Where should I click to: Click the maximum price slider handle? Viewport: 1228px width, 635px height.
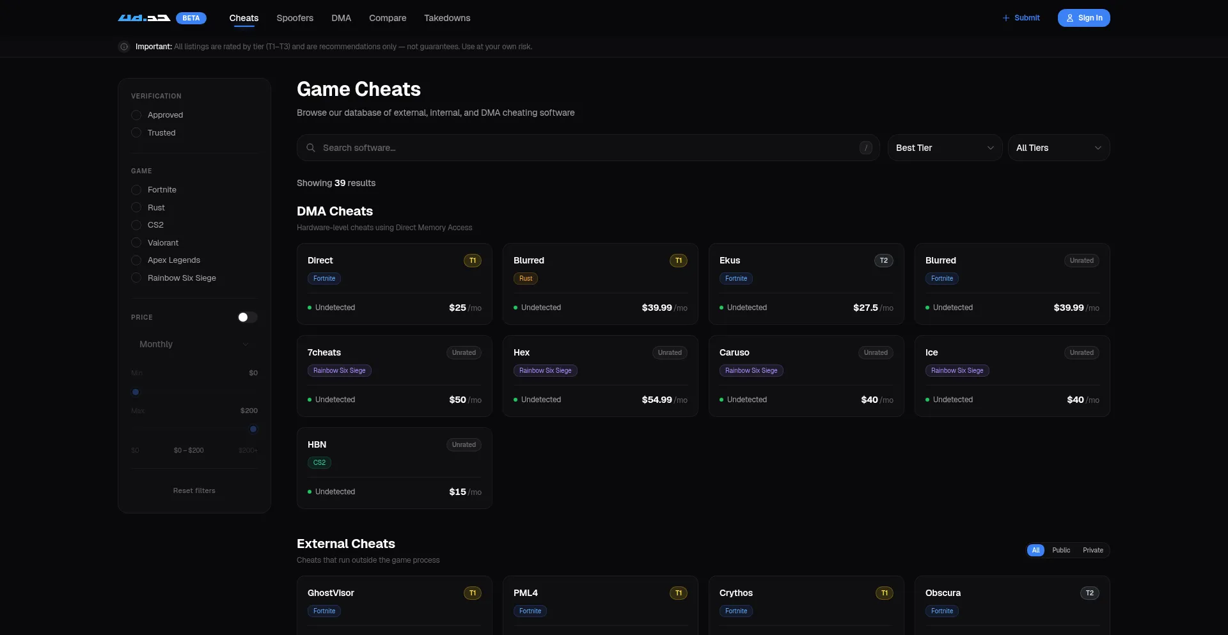253,429
